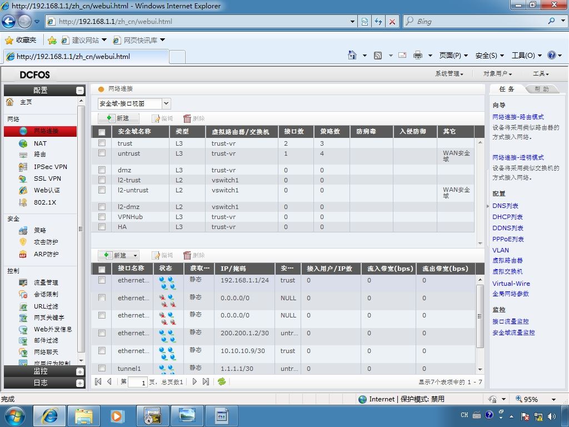Open the 接口流量监控 link

point(510,321)
